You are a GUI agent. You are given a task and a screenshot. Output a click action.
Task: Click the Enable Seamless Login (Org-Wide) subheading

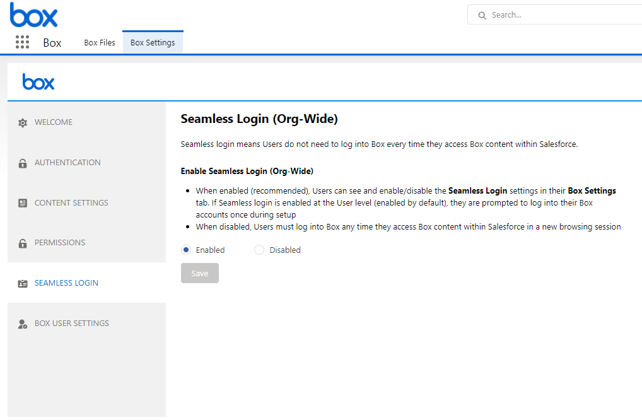pyautogui.click(x=247, y=171)
